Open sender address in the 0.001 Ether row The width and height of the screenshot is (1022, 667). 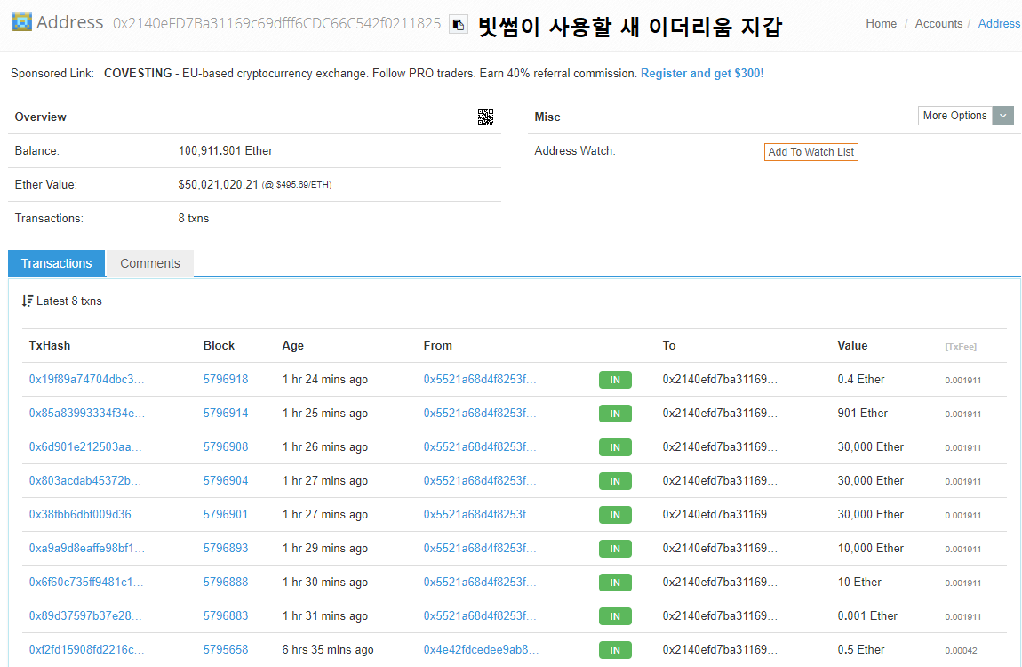(480, 617)
